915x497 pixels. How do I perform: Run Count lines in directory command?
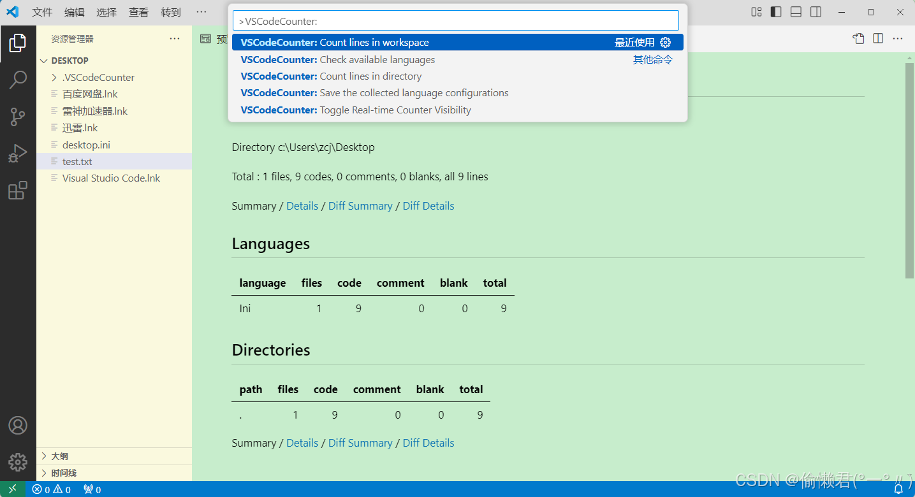(x=458, y=76)
